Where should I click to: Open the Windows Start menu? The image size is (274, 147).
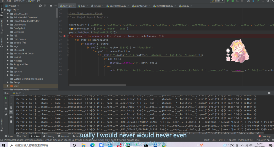pos(4,145)
